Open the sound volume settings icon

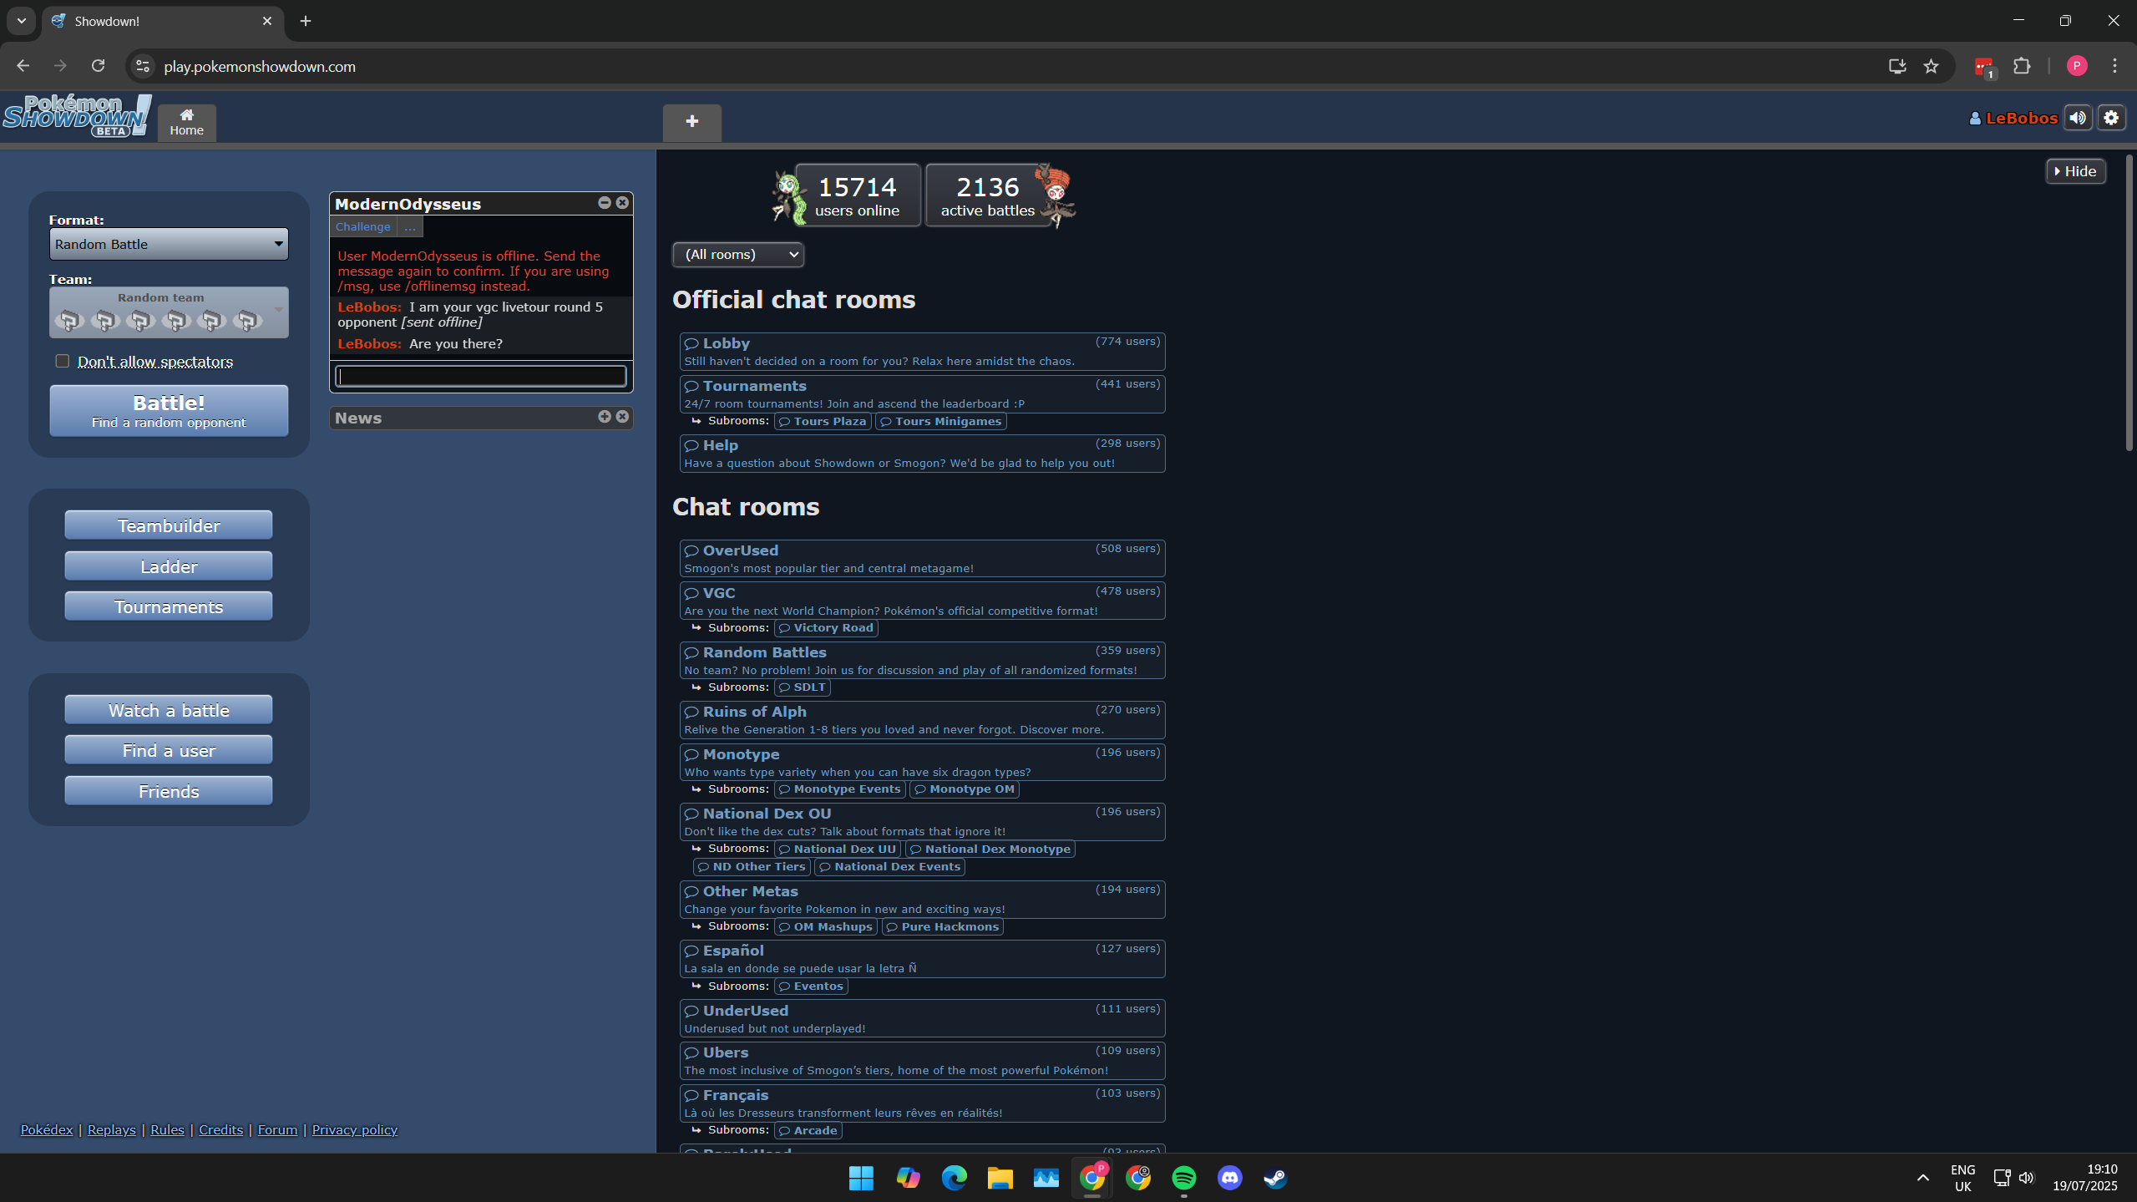2078,119
